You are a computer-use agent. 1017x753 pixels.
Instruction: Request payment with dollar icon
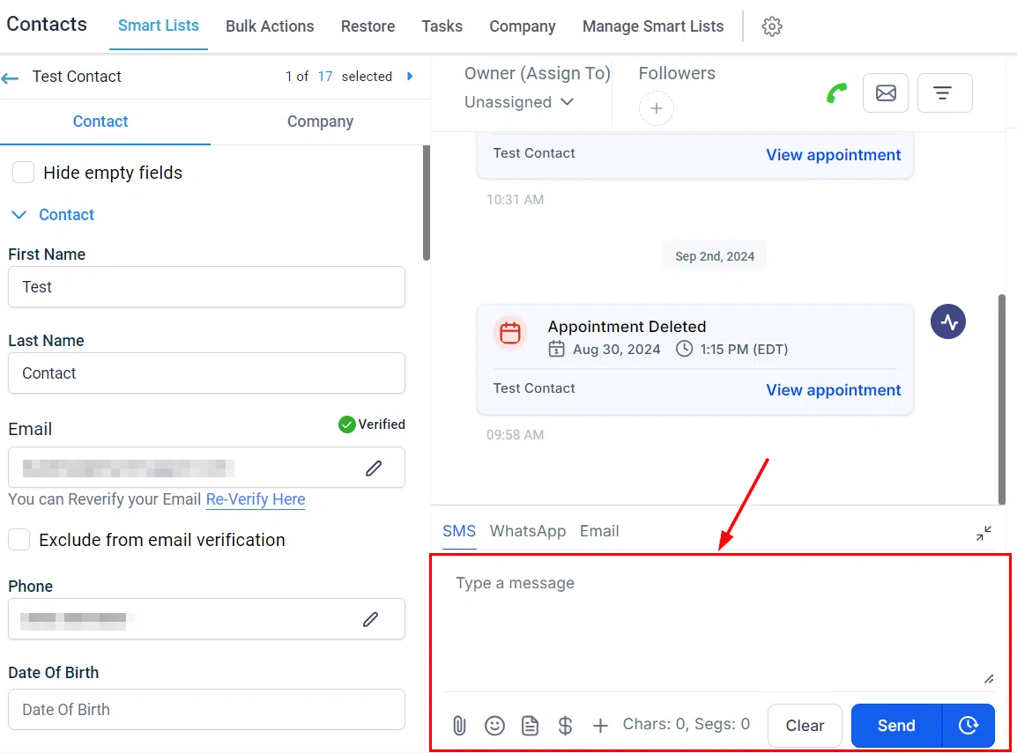point(565,726)
